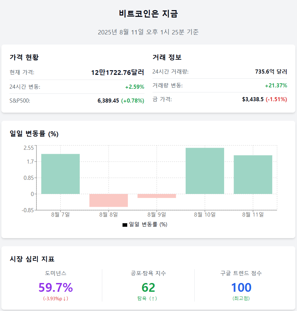Click the 8월 7일 green bar
Image resolution: width=297 pixels, height=311 pixels.
[60, 174]
